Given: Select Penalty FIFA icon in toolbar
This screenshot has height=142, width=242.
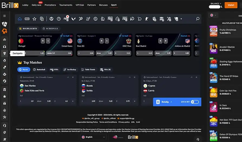Looking at the screenshot, I should coord(125,19).
